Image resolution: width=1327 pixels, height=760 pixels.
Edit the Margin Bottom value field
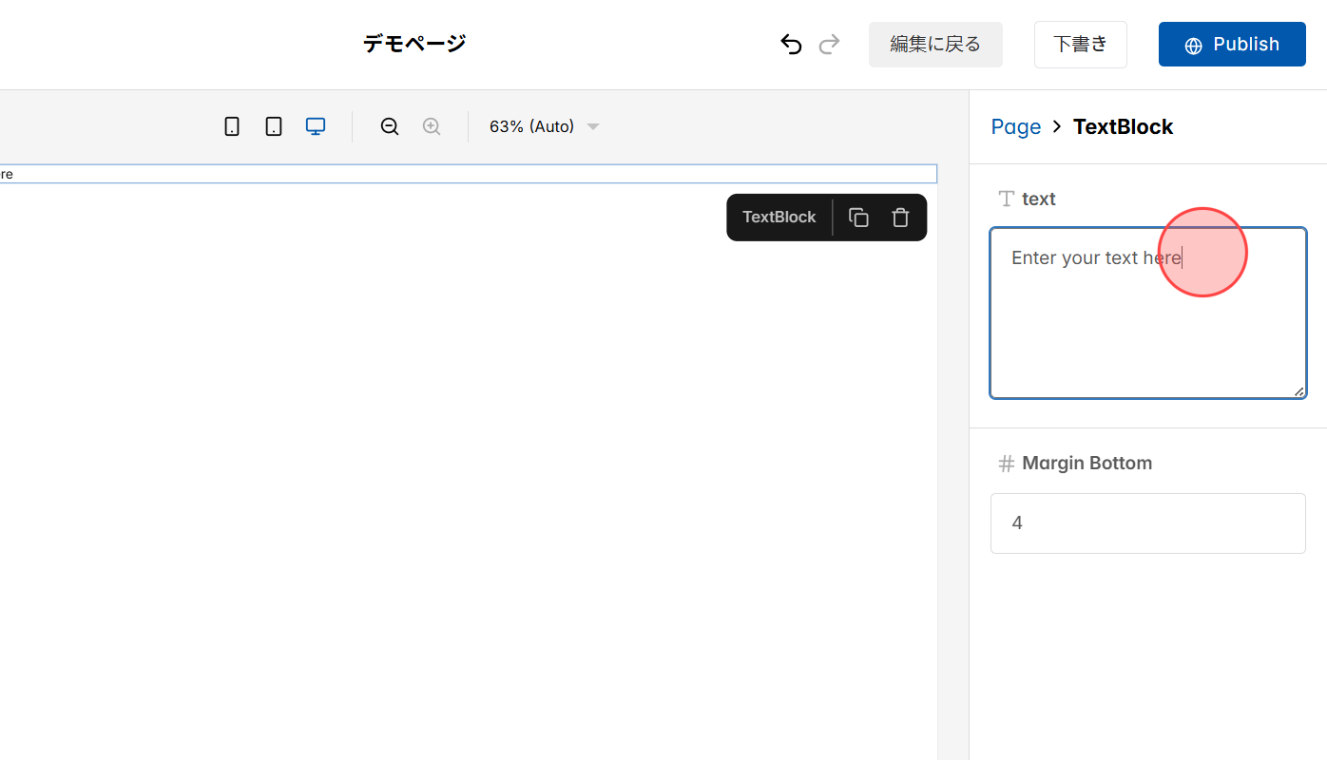tap(1147, 523)
